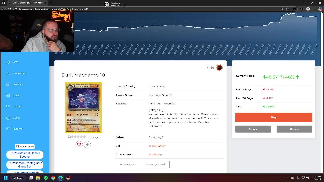The image size is (324, 182).
Task: Click the Windows taskbar Search box
Action: click(x=18, y=178)
